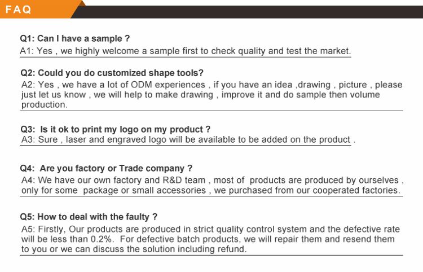Click the 'A1:' label before the first answer
The width and height of the screenshot is (423, 272).
coord(28,51)
